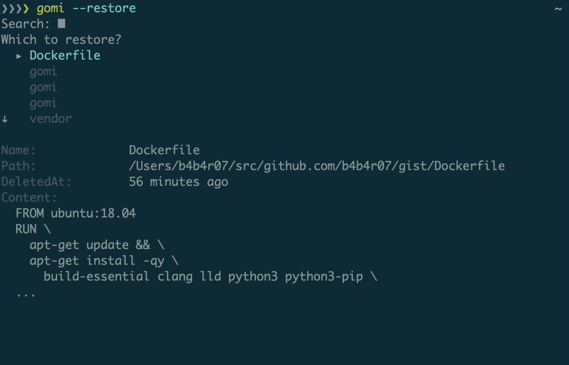
Task: Click the build-essential packages line
Action: 210,277
